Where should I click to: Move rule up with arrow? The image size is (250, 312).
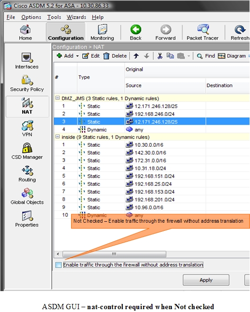(136, 56)
